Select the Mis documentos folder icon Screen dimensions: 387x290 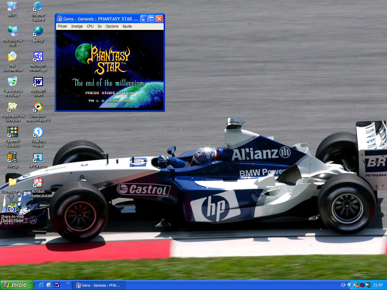[x=12, y=61]
